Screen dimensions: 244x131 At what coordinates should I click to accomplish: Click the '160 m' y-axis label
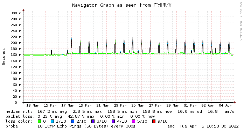click(x=16, y=55)
